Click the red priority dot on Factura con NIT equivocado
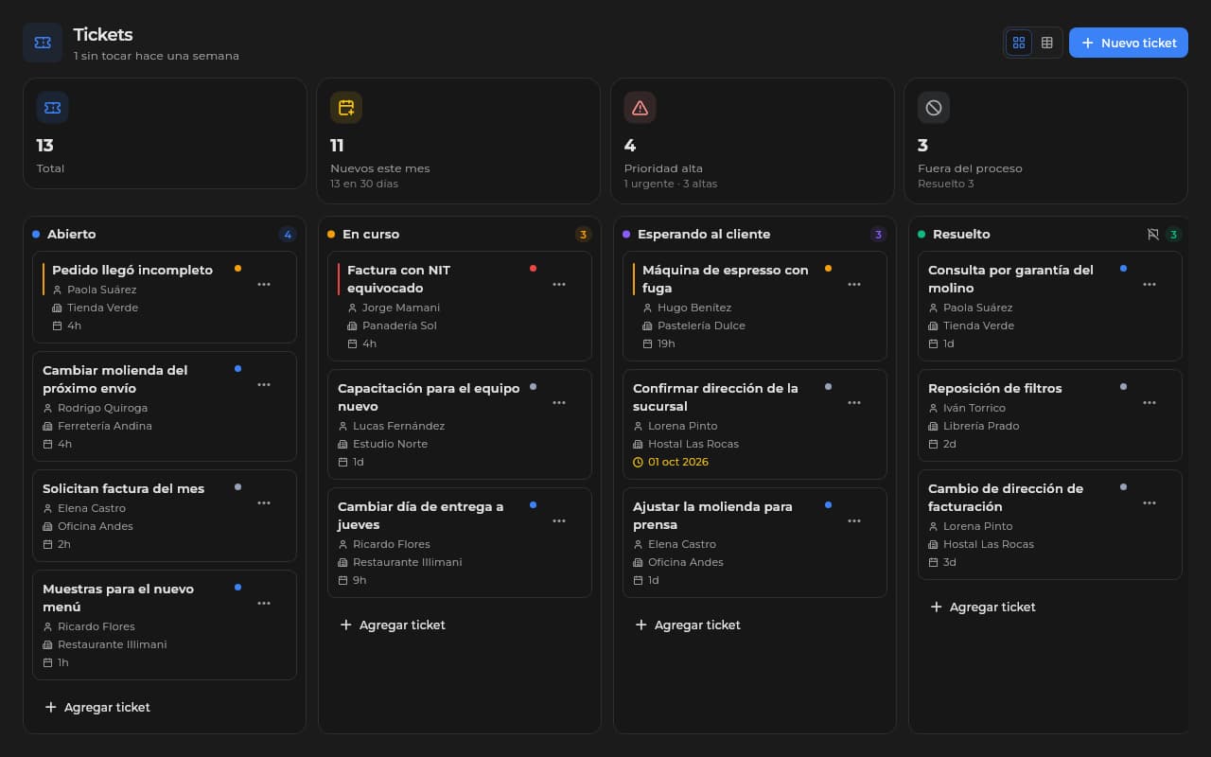 533,269
